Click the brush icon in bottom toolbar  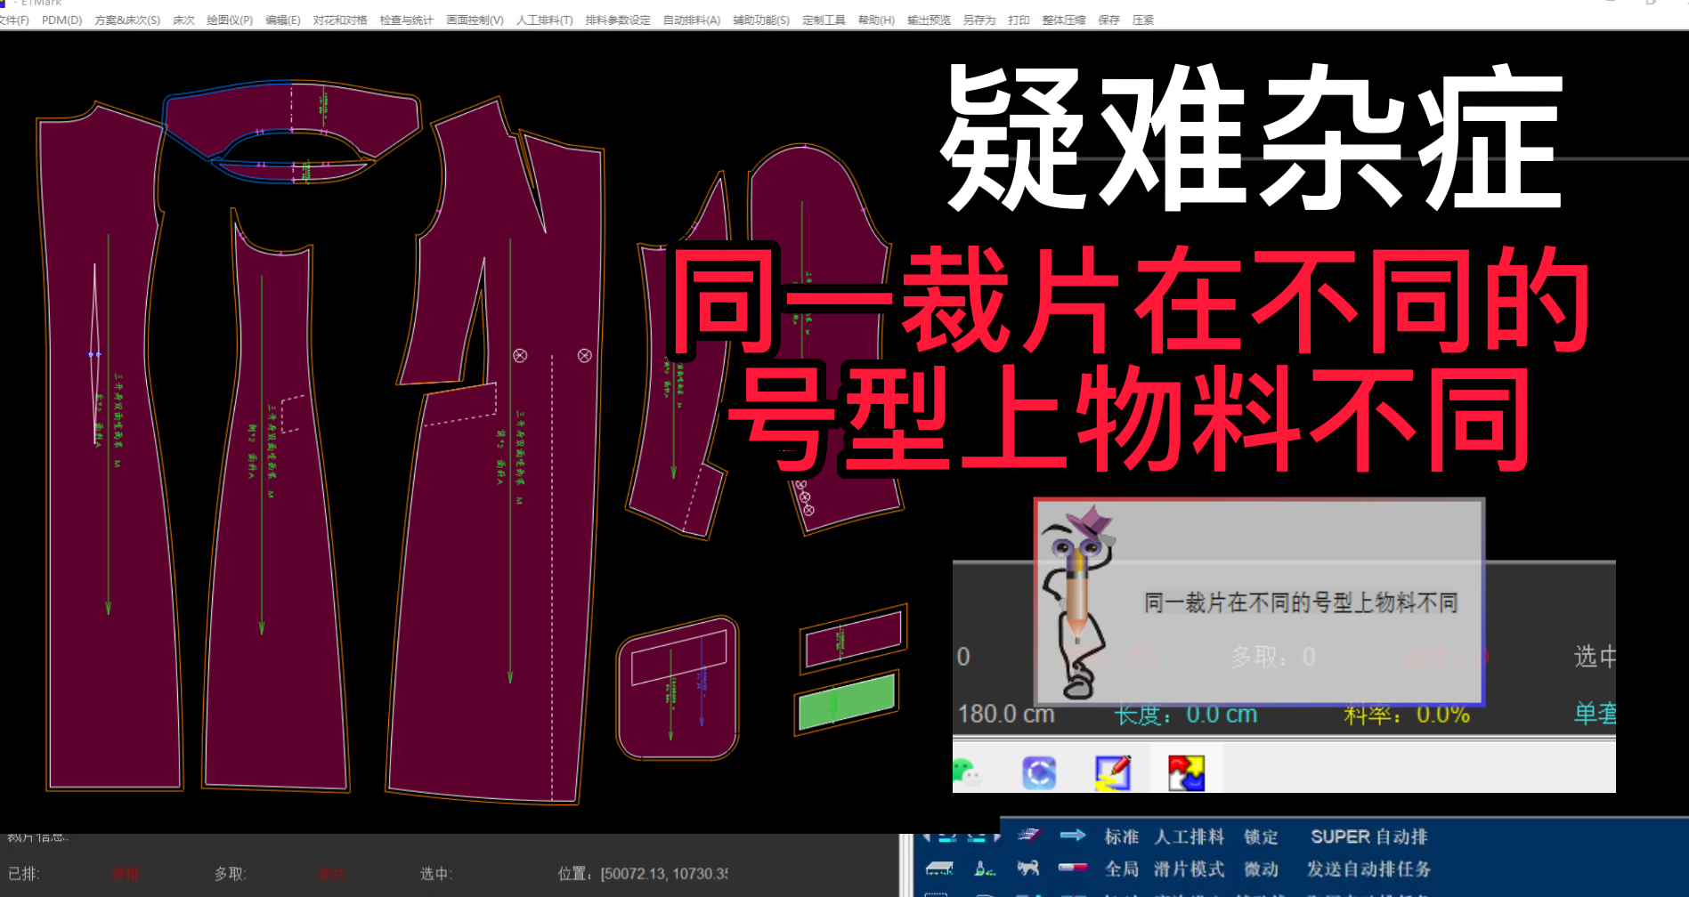click(985, 869)
